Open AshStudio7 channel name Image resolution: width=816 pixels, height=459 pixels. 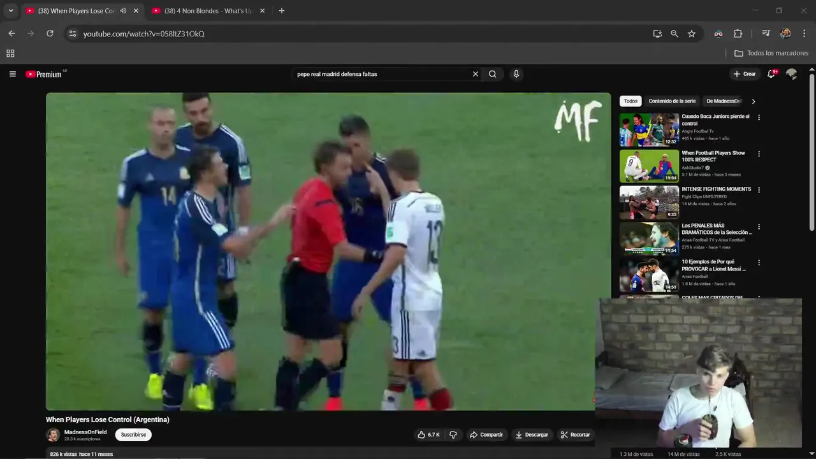coord(693,168)
